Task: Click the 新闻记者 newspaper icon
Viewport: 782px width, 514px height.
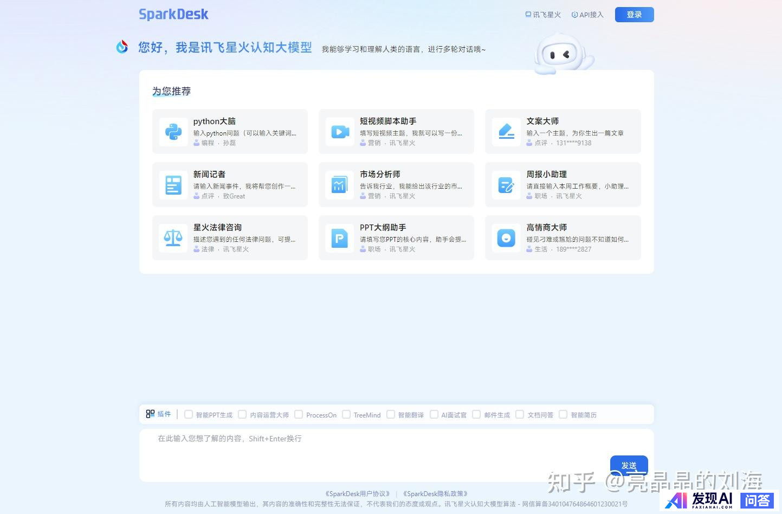Action: tap(173, 185)
